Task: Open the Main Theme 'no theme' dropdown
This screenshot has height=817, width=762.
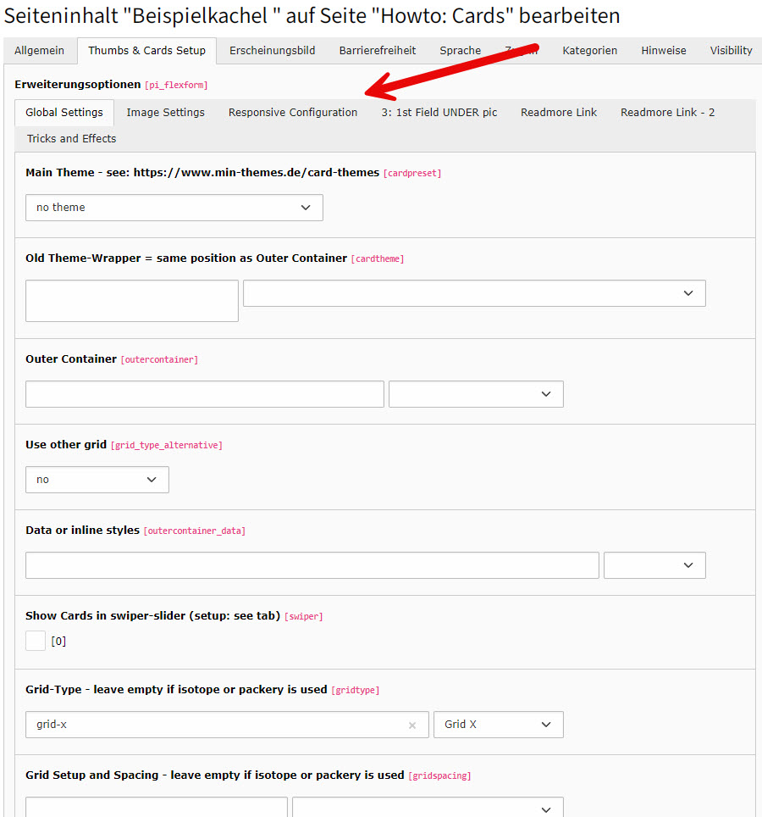Action: click(x=174, y=208)
